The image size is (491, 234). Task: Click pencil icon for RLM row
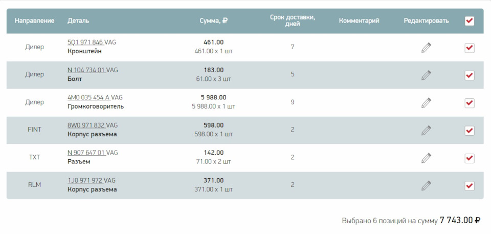[426, 186]
